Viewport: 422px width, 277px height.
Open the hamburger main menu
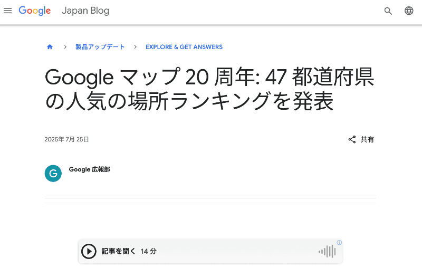click(x=7, y=11)
